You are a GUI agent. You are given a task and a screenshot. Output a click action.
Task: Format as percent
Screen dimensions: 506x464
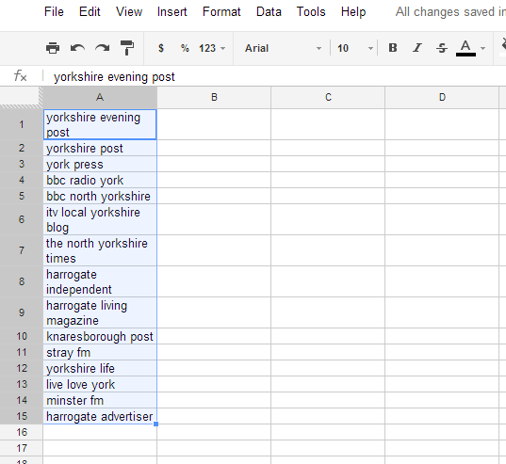[x=185, y=48]
